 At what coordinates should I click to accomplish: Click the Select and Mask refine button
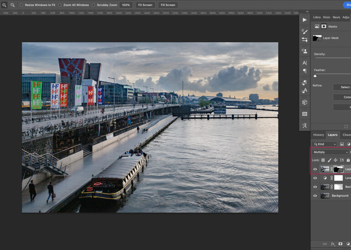coord(342,87)
